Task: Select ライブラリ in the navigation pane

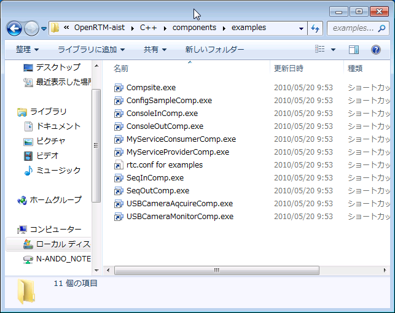Action: (x=42, y=112)
